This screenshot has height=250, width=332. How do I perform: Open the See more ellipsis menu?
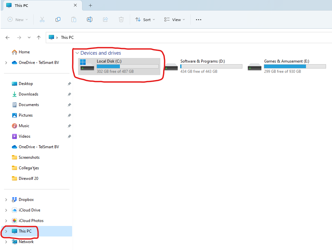pos(198,20)
